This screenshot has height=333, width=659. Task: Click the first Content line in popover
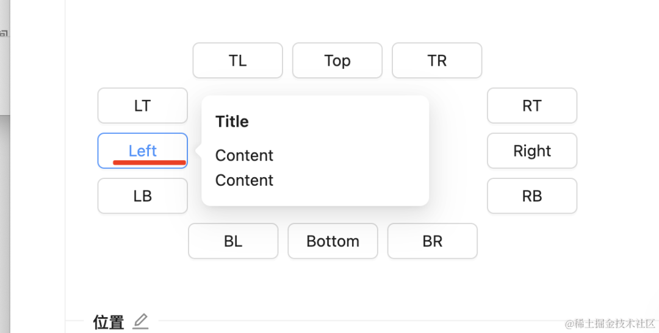point(244,155)
